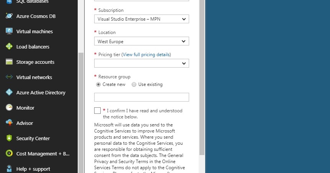Click the blade's vertical scrollbar
Image resolution: width=330 pixels, height=173 pixels.
pos(202,76)
